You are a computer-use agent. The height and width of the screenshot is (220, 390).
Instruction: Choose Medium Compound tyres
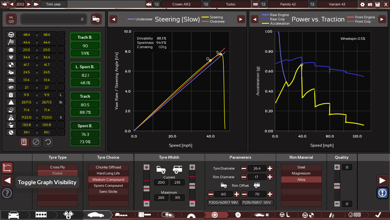pos(108,180)
